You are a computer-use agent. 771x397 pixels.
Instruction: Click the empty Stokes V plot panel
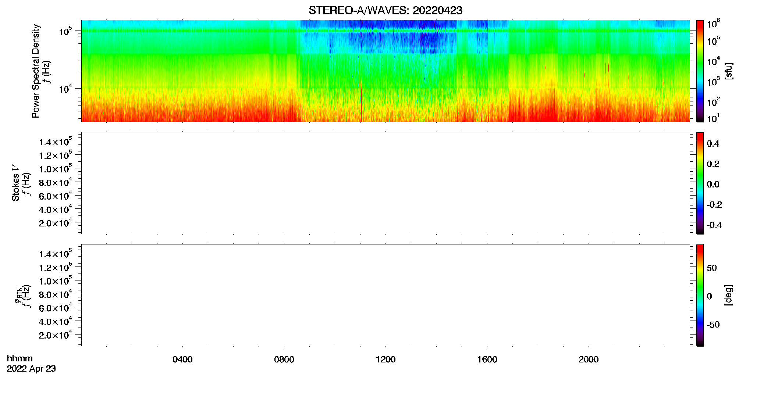click(385, 183)
